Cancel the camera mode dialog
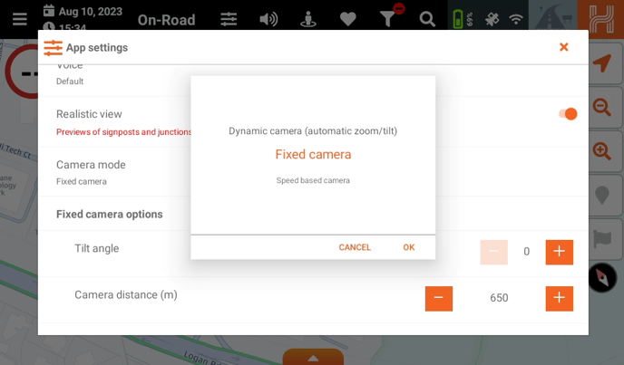 coord(355,247)
